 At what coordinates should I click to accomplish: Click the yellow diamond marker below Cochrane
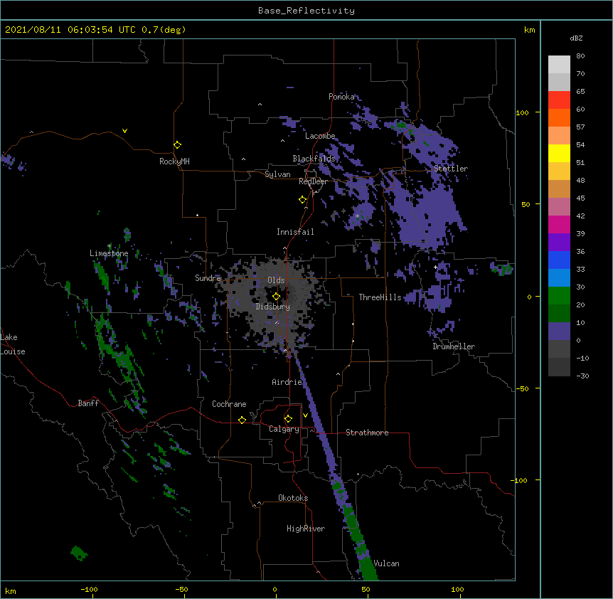coord(242,420)
